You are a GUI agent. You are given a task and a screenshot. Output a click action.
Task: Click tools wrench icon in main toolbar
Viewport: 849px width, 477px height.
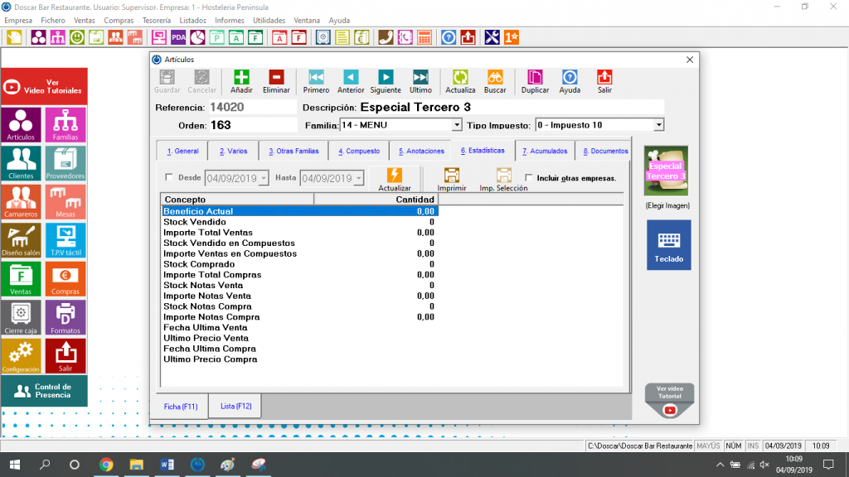[492, 37]
